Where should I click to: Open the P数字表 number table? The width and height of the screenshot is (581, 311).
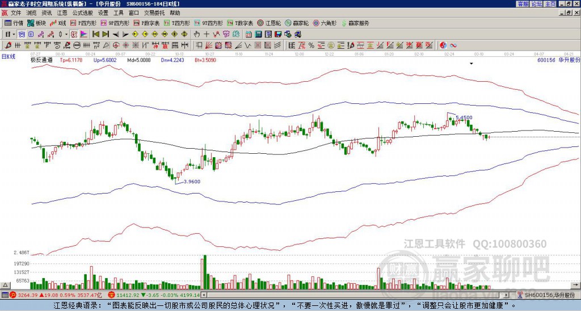[x=146, y=23]
